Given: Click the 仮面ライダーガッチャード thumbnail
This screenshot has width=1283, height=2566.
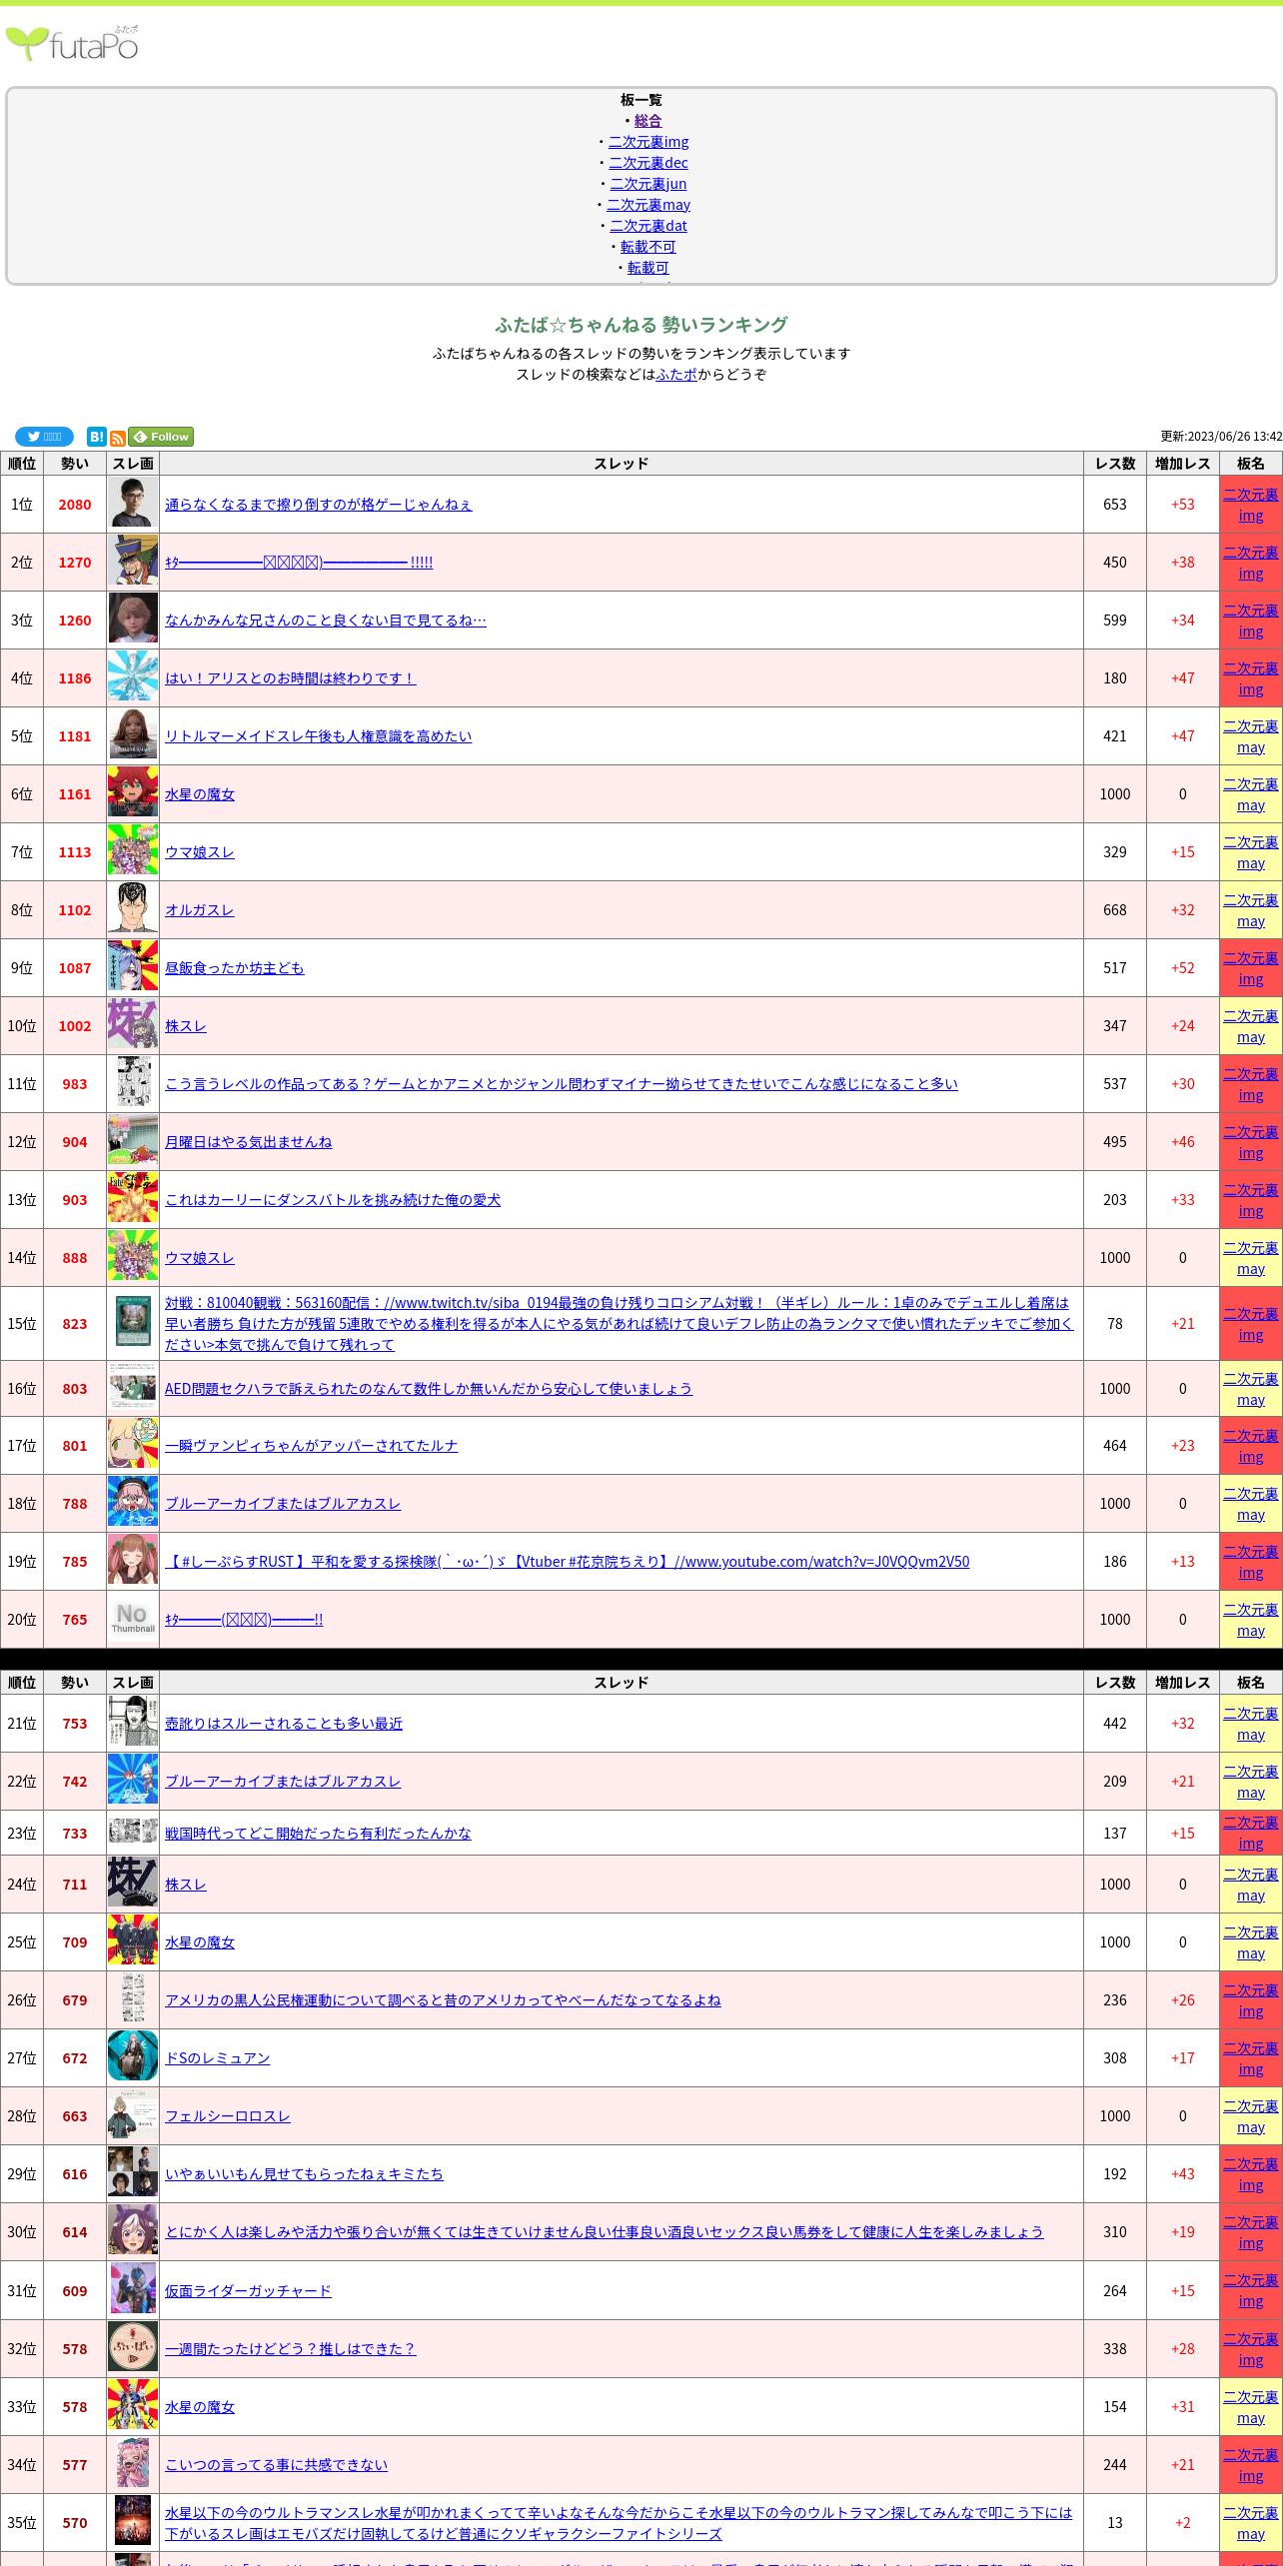Looking at the screenshot, I should coord(133,2289).
